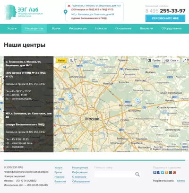
Task: Click the ПЕРЕЗВОНИТЕ МНЕ button
Action: click(165, 18)
